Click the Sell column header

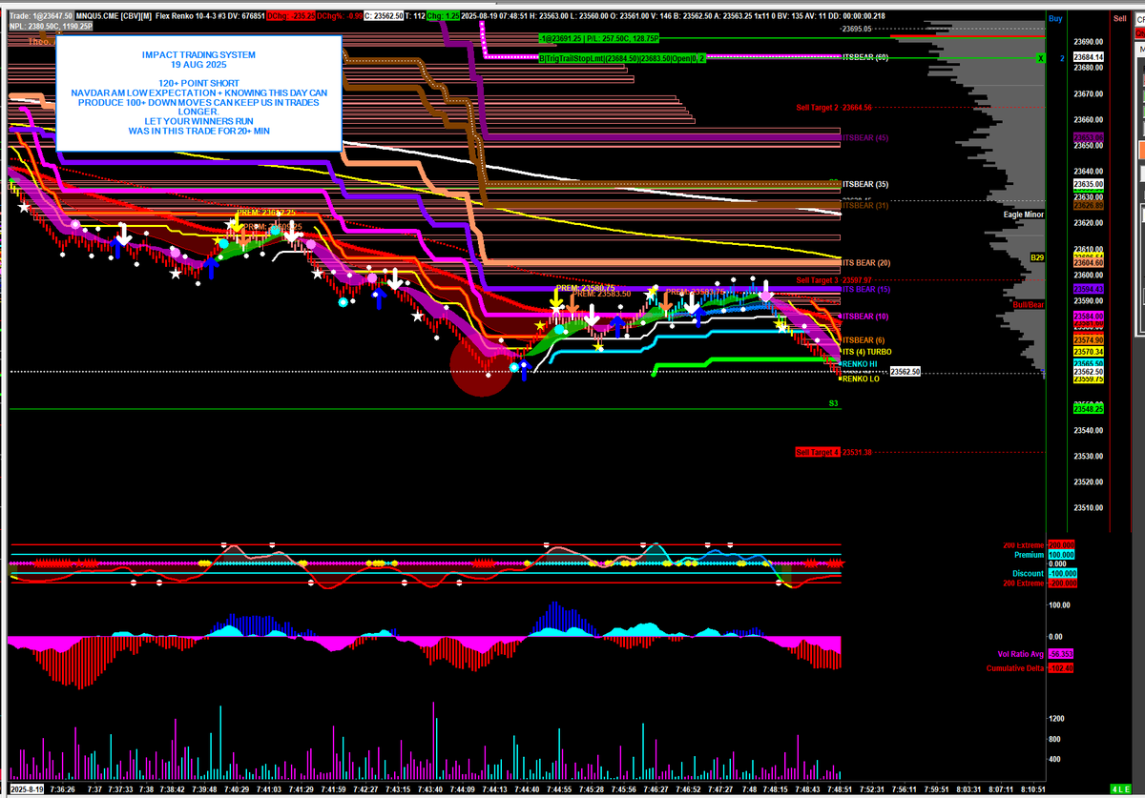1119,18
